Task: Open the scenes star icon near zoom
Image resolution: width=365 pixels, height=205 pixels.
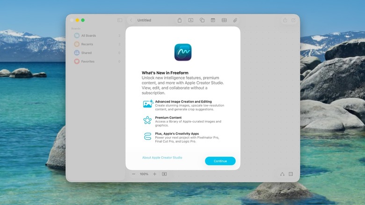Action: 164,174
